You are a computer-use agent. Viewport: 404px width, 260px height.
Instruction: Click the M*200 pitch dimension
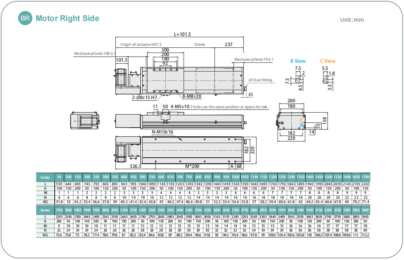coord(192,166)
